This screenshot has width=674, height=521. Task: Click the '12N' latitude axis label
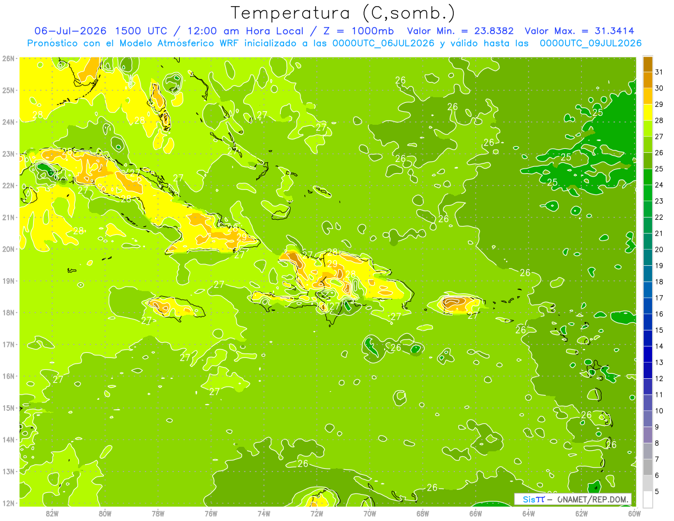8,503
